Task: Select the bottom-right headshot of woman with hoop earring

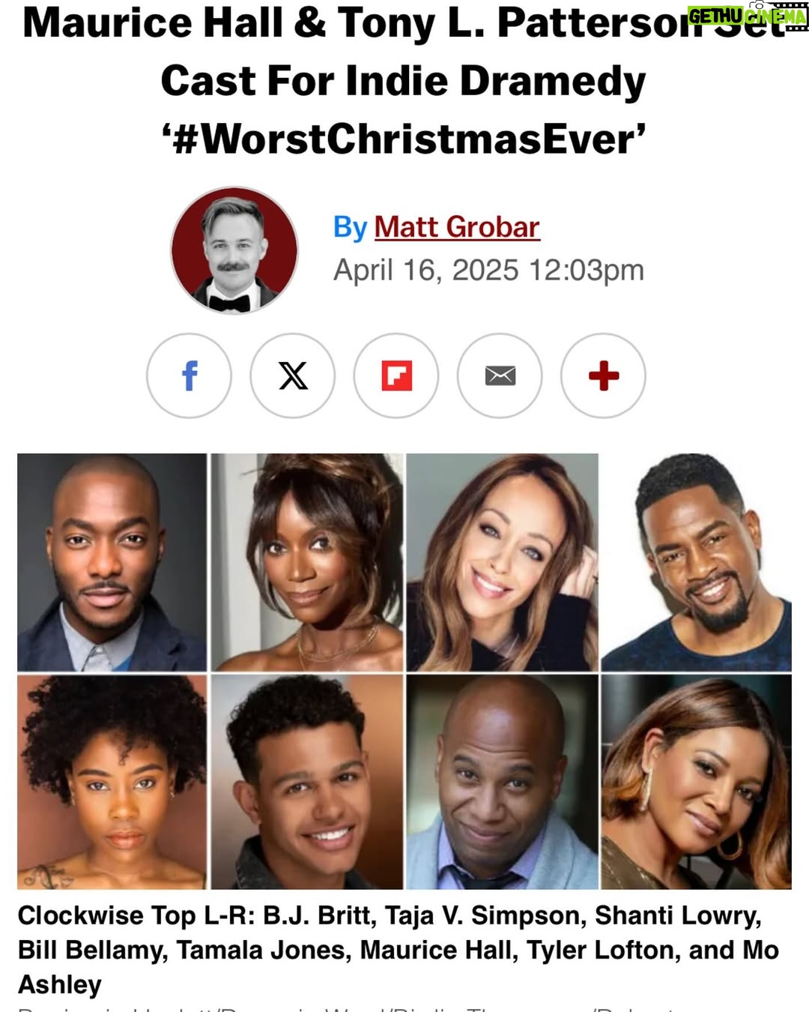Action: (x=697, y=782)
